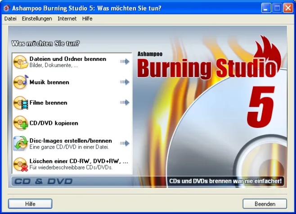This screenshot has width=296, height=214.
Task: Click the Dateien und Ordner brennen disc icon
Action: (x=20, y=62)
